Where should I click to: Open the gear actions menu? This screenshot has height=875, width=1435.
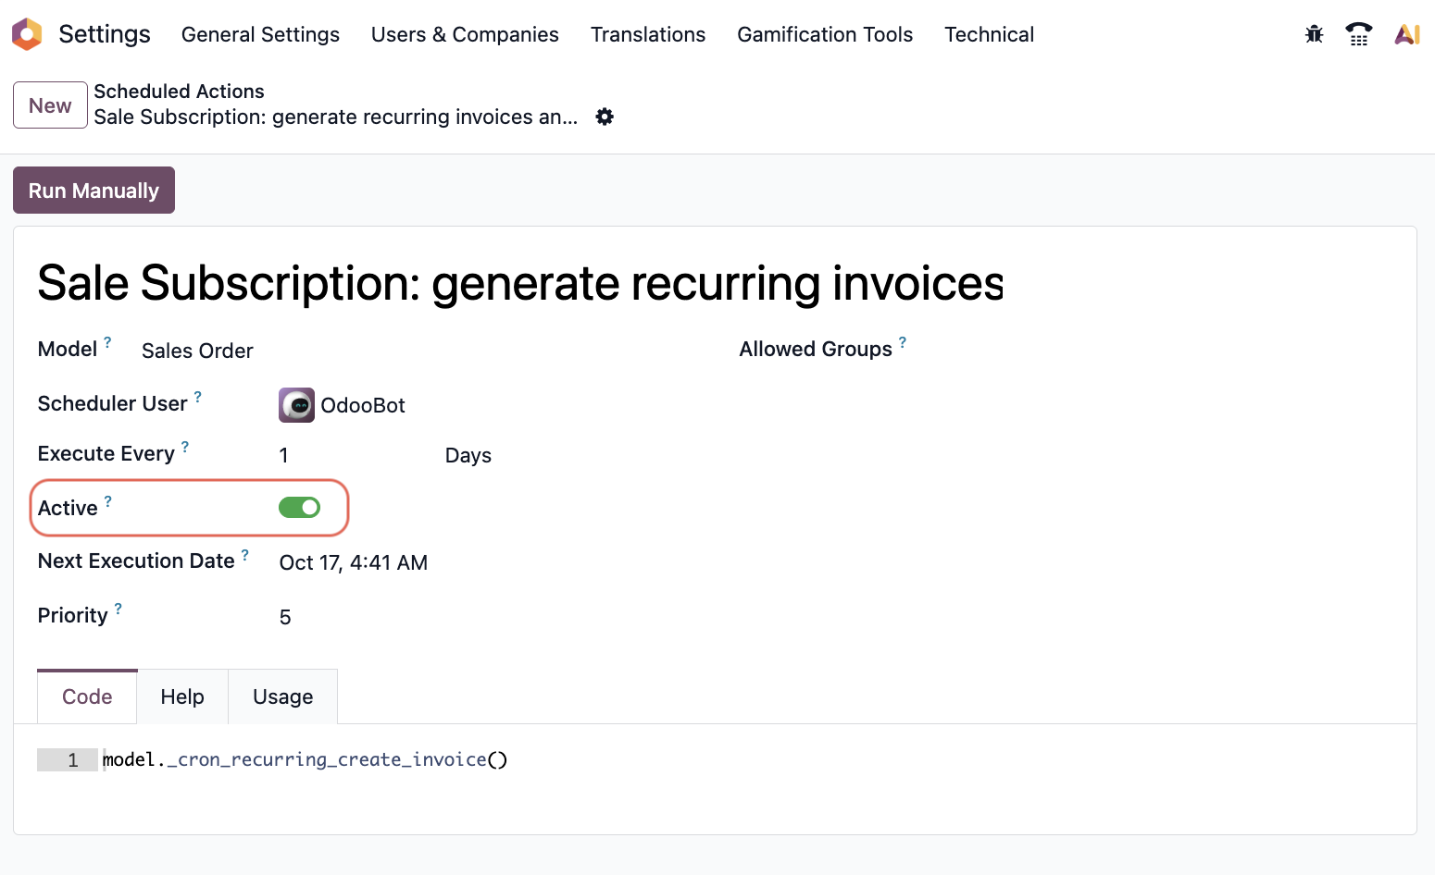click(x=605, y=117)
